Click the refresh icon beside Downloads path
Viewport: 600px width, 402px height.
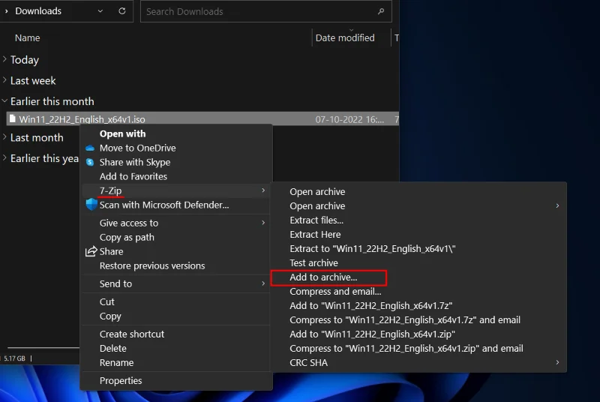[x=122, y=11]
